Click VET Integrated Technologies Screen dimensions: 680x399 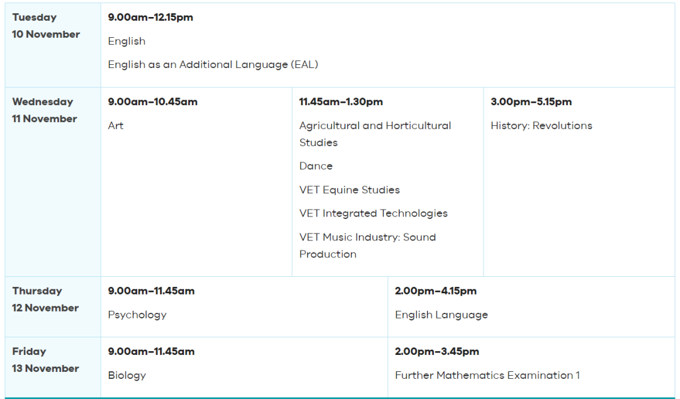point(373,213)
